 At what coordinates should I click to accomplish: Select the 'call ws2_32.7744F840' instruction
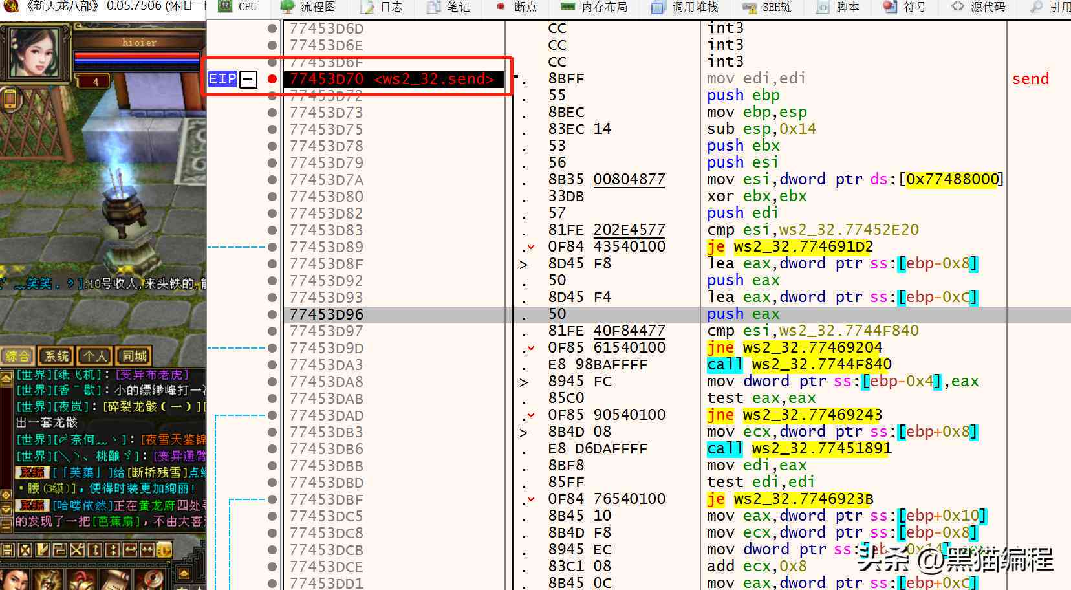(x=799, y=365)
